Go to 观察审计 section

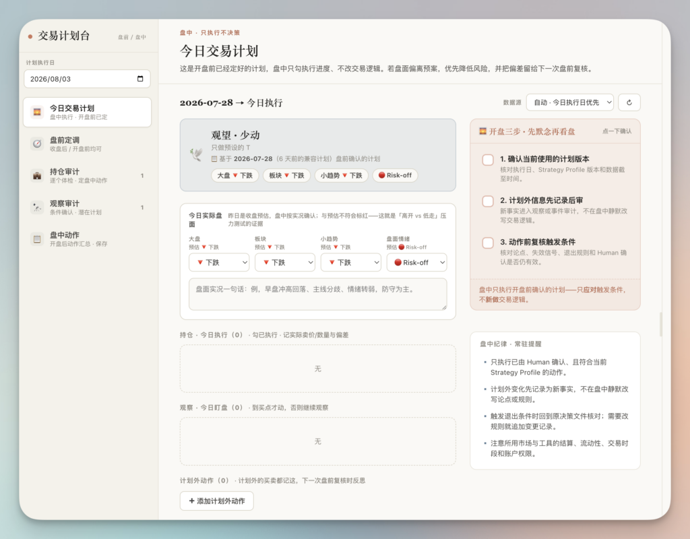tap(87, 208)
